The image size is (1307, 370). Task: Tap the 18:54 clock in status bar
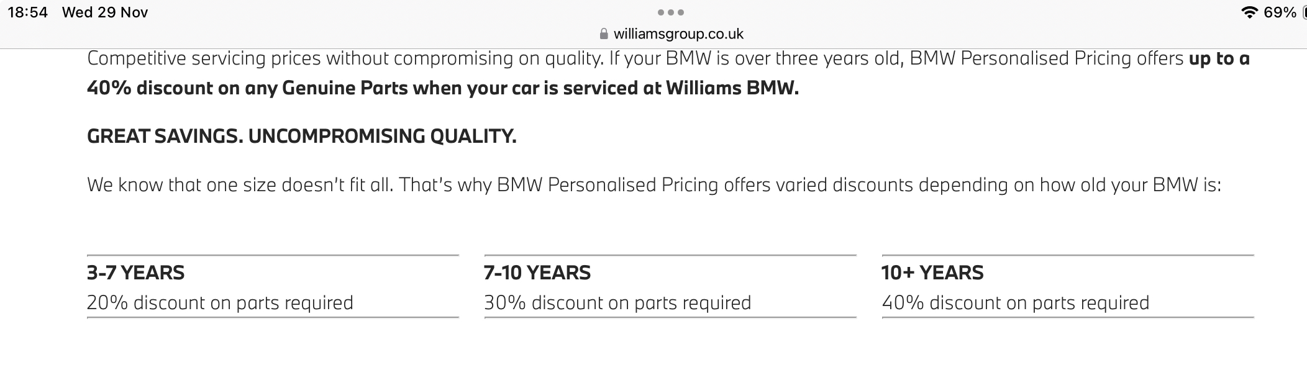click(x=28, y=12)
